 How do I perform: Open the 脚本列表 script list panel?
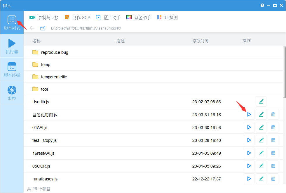click(x=12, y=23)
